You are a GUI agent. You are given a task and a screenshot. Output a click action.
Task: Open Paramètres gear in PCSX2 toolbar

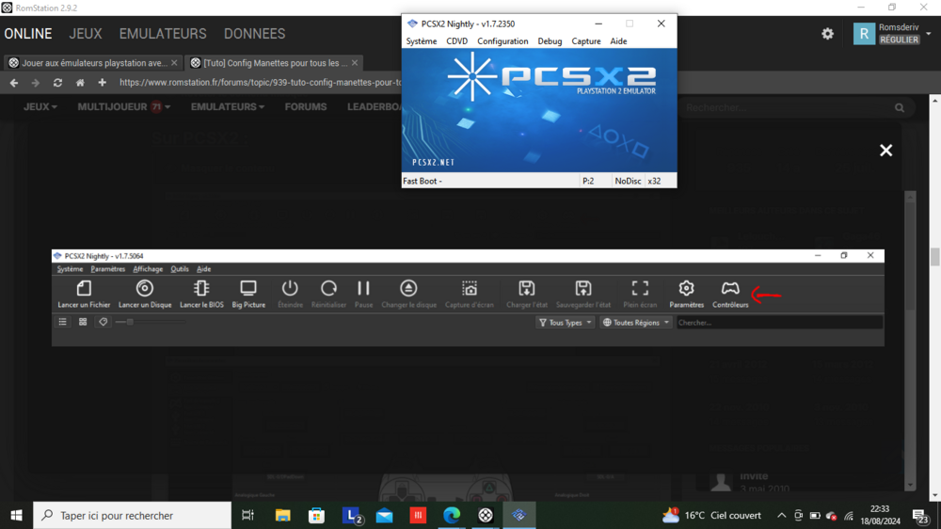pyautogui.click(x=686, y=290)
